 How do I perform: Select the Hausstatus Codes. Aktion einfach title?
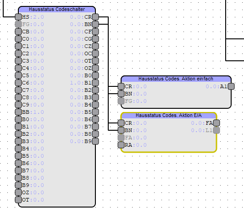[176, 79]
